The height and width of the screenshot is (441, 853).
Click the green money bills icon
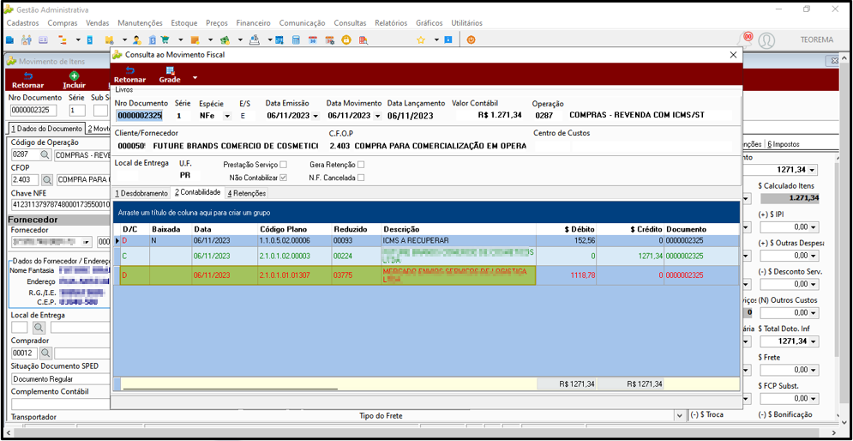click(x=225, y=39)
